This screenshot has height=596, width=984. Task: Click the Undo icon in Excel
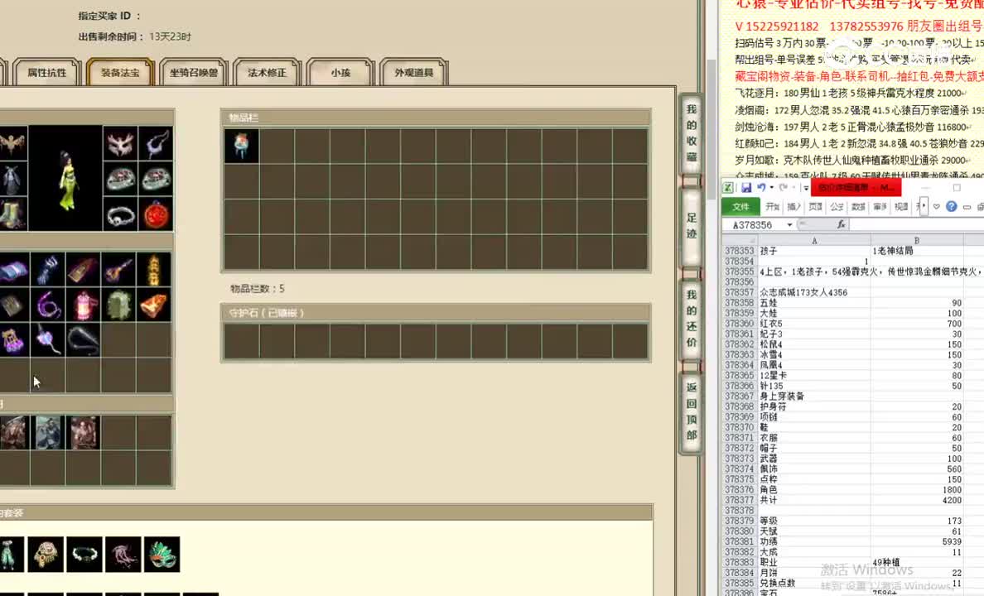[x=761, y=187]
